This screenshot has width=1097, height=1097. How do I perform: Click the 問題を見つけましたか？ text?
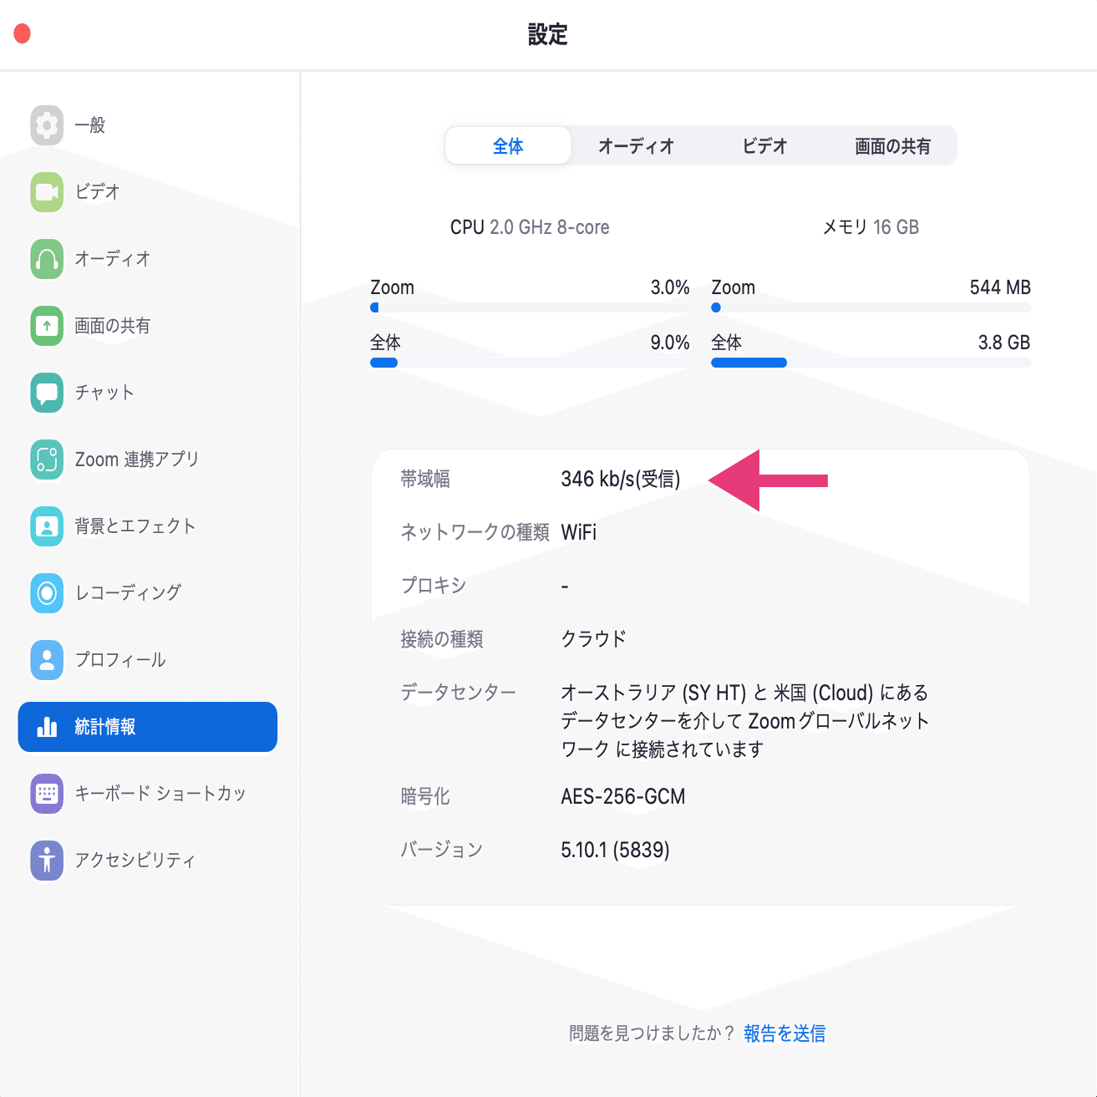coord(652,1034)
